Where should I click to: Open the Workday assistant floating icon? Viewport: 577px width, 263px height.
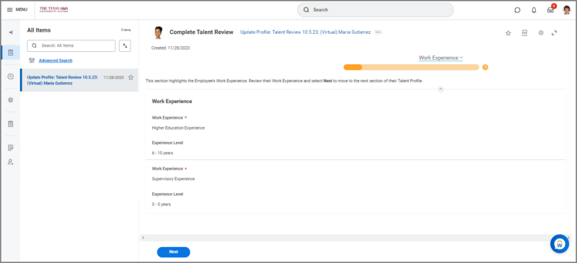pyautogui.click(x=560, y=244)
